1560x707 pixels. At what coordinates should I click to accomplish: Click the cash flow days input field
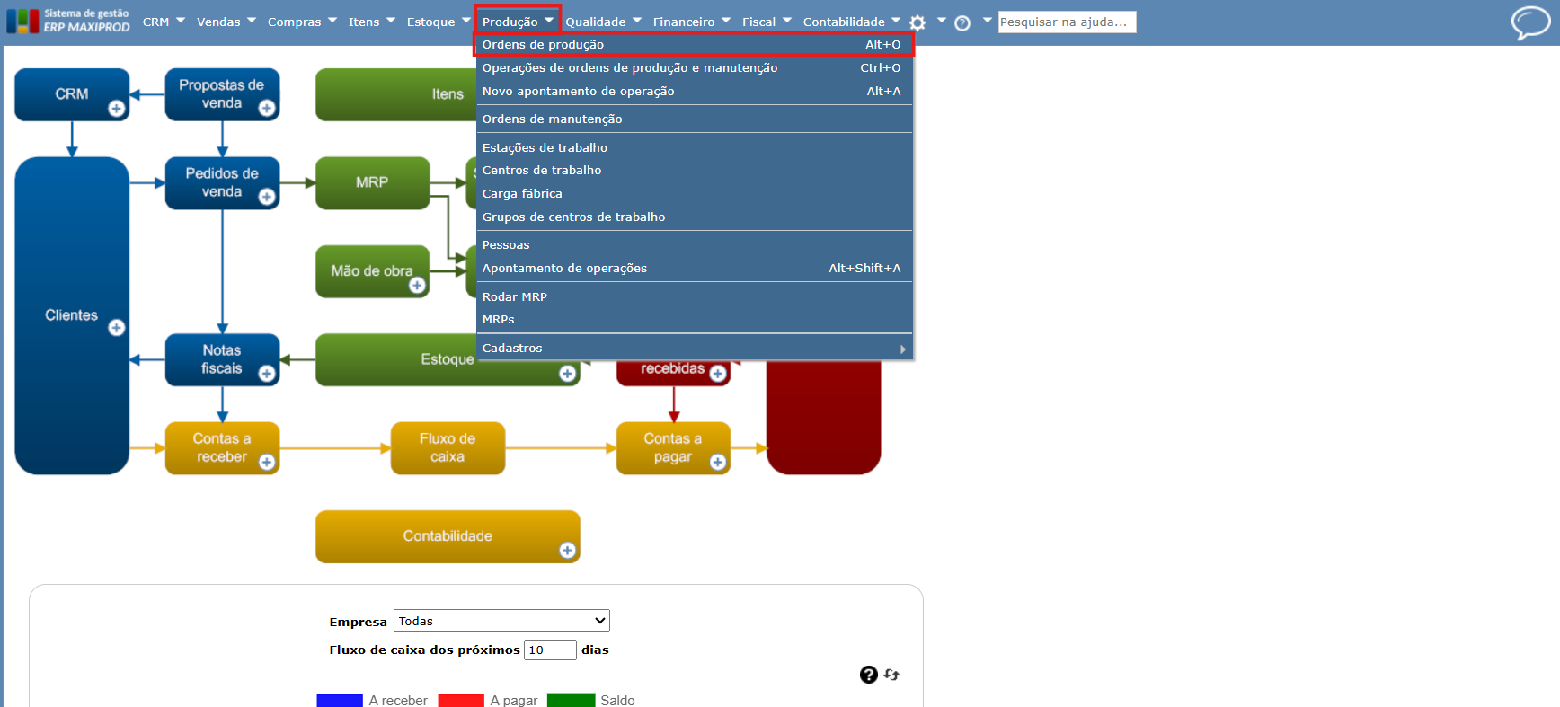tap(550, 650)
